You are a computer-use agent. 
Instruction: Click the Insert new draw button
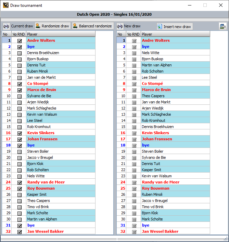(x=174, y=26)
